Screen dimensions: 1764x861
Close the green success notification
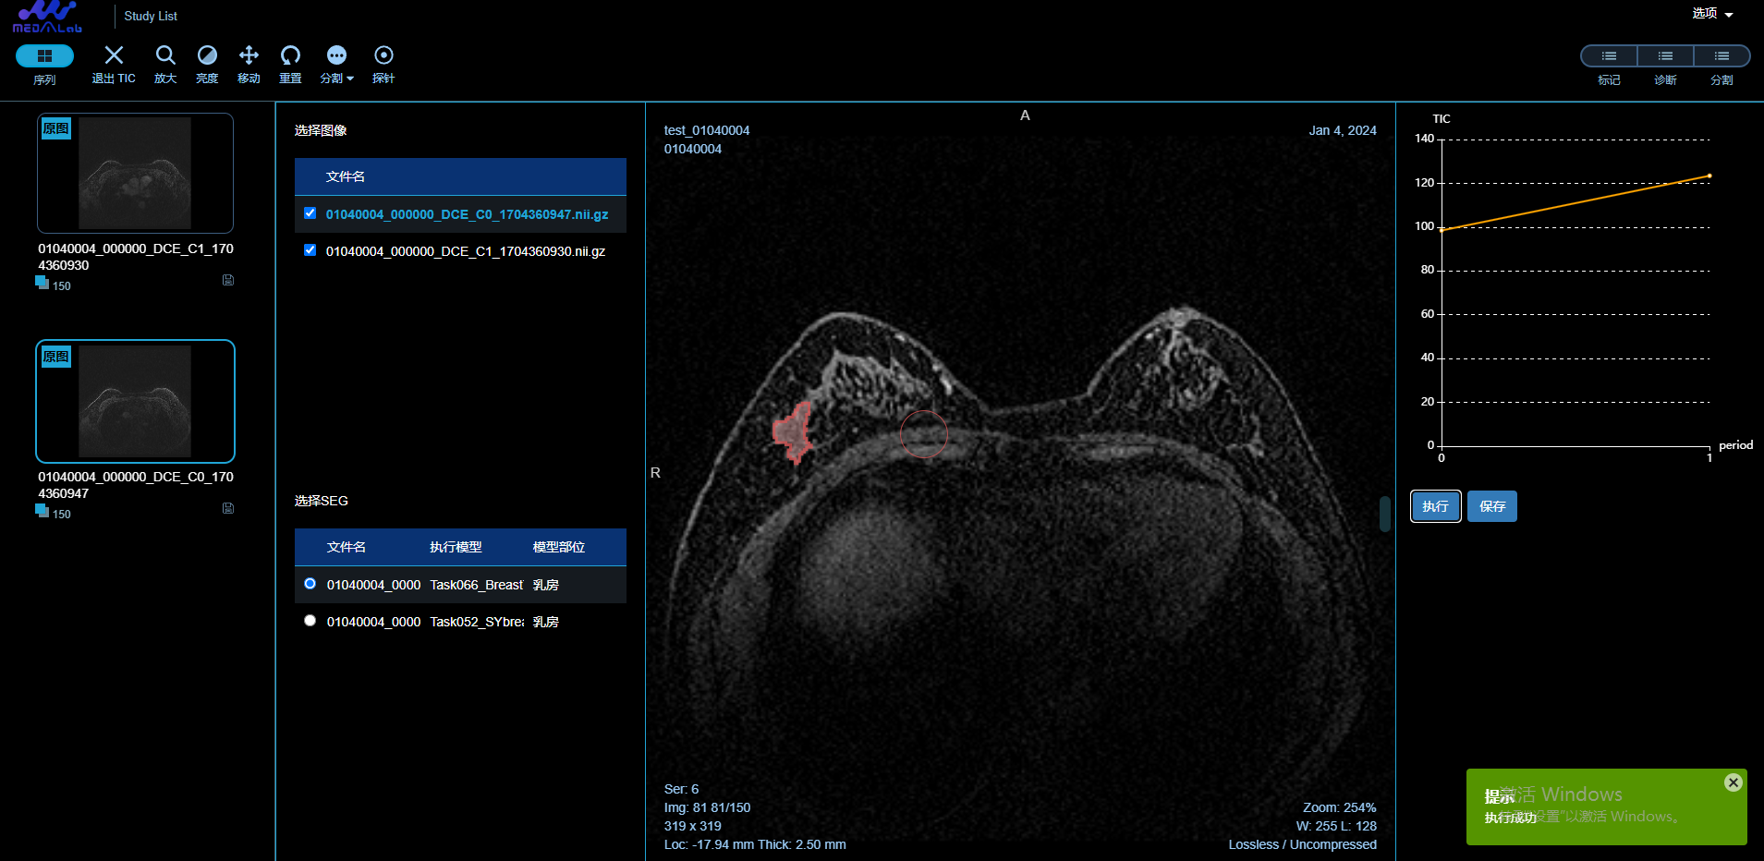(x=1733, y=782)
